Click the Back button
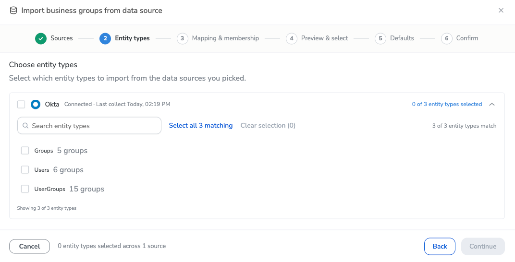This screenshot has height=262, width=515. [x=440, y=246]
